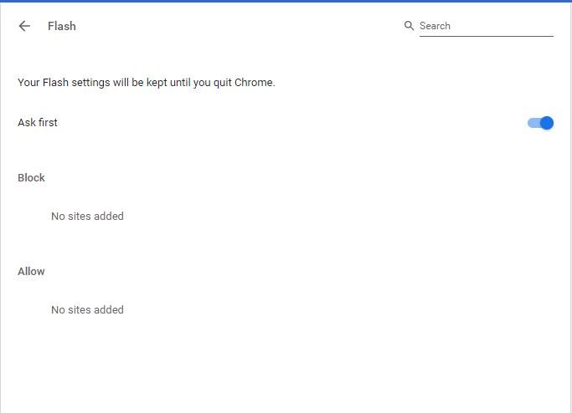Viewport: 572px width, 413px height.
Task: Click 'No sites added' under Allow
Action: click(87, 309)
